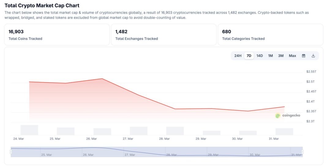
Task: Click the volume bar above 24. Mar
Action: pos(29,130)
